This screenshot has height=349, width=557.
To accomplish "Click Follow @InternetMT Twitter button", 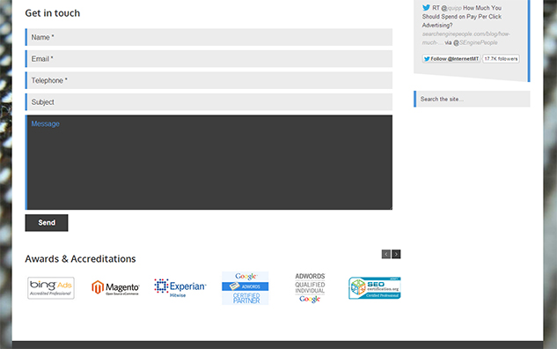I will click(x=451, y=59).
